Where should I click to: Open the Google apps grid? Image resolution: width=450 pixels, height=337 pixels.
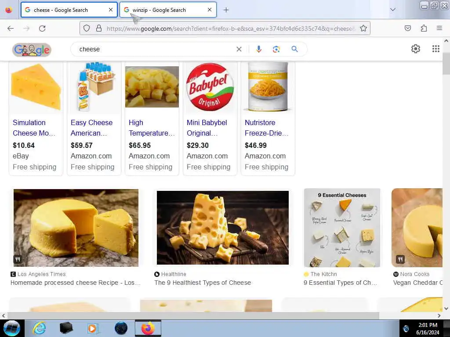[x=436, y=49]
